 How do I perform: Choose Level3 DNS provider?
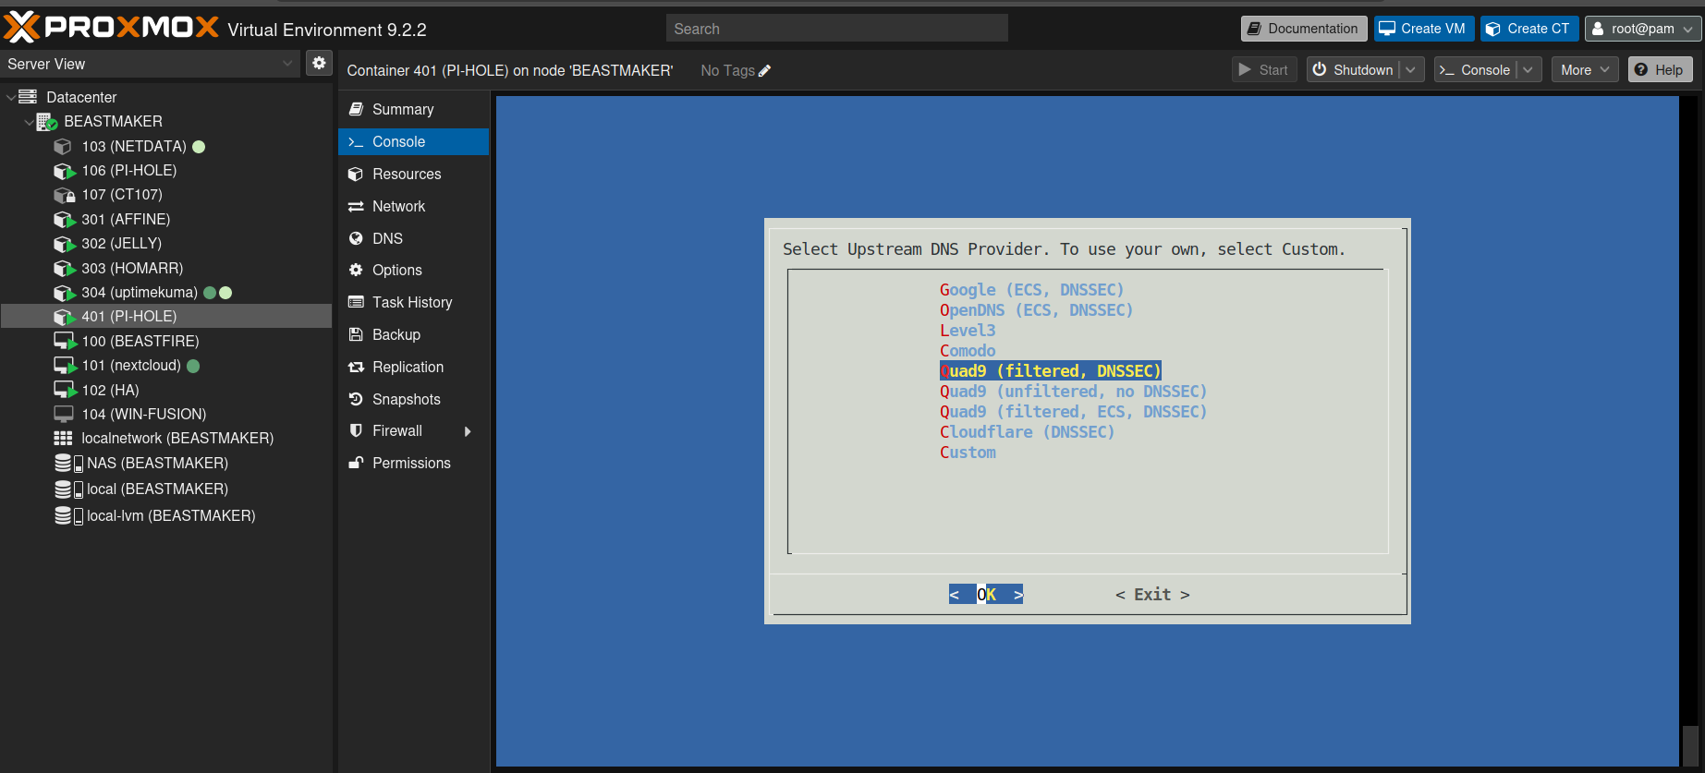968,331
